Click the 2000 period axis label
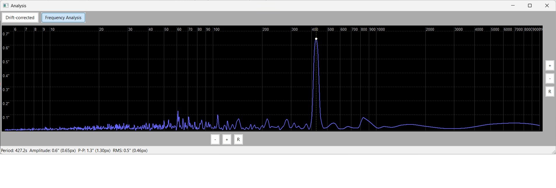556x188 pixels. click(430, 29)
